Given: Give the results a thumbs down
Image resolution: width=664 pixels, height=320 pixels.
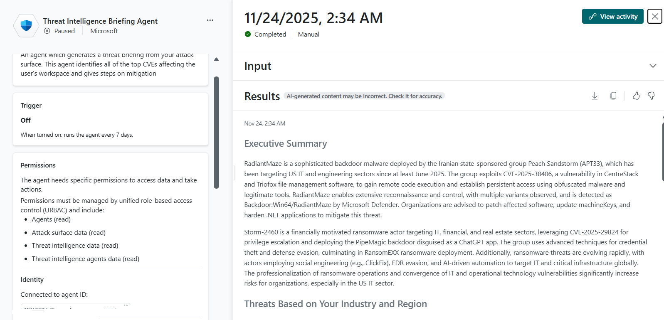Looking at the screenshot, I should pyautogui.click(x=651, y=96).
